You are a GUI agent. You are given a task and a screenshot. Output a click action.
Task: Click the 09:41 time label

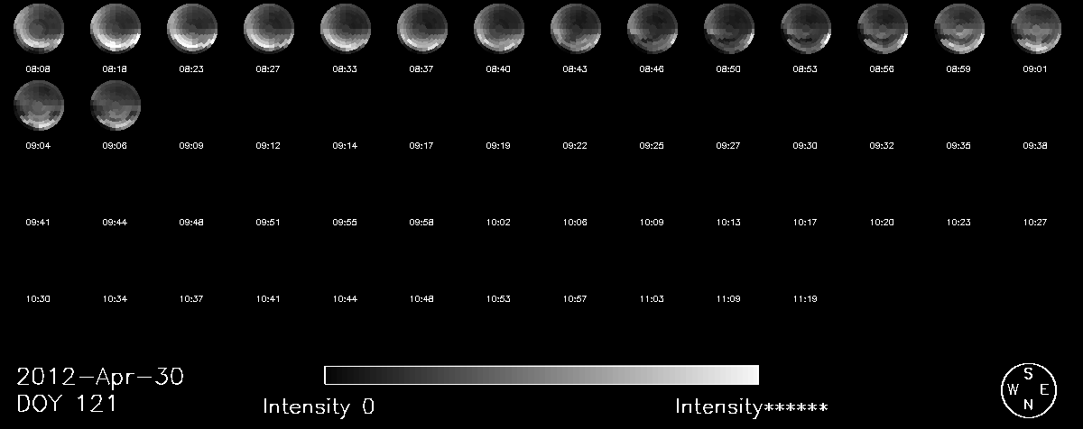click(x=38, y=222)
